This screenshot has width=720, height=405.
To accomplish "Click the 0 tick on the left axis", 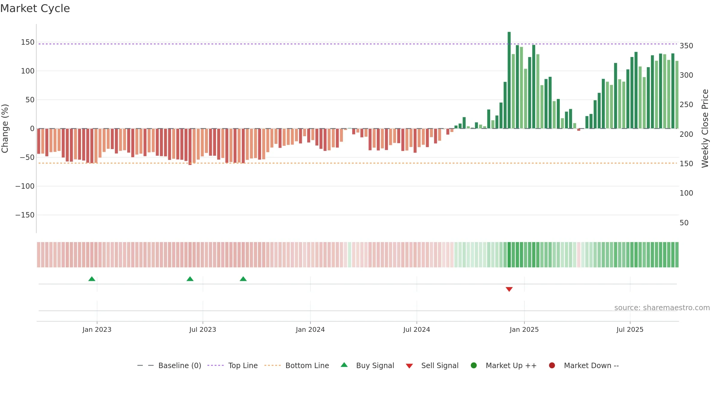I will (x=32, y=129).
